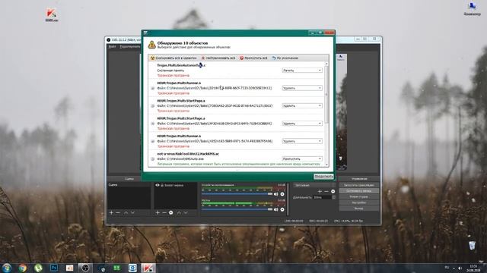Click the file icon of the upper Runner.a entry
This screenshot has height=273, width=487.
tap(152, 88)
